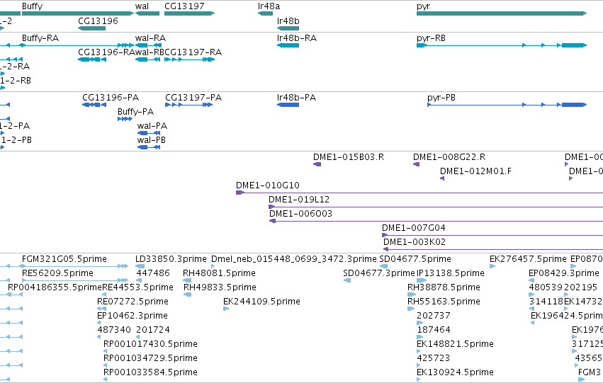Click the DME1-010G10 clone label
This screenshot has width=603, height=383.
tap(268, 185)
